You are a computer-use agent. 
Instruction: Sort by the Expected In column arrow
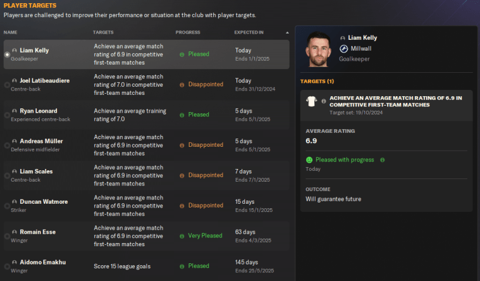288,32
